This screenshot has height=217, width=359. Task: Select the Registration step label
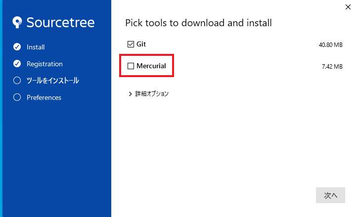[45, 64]
